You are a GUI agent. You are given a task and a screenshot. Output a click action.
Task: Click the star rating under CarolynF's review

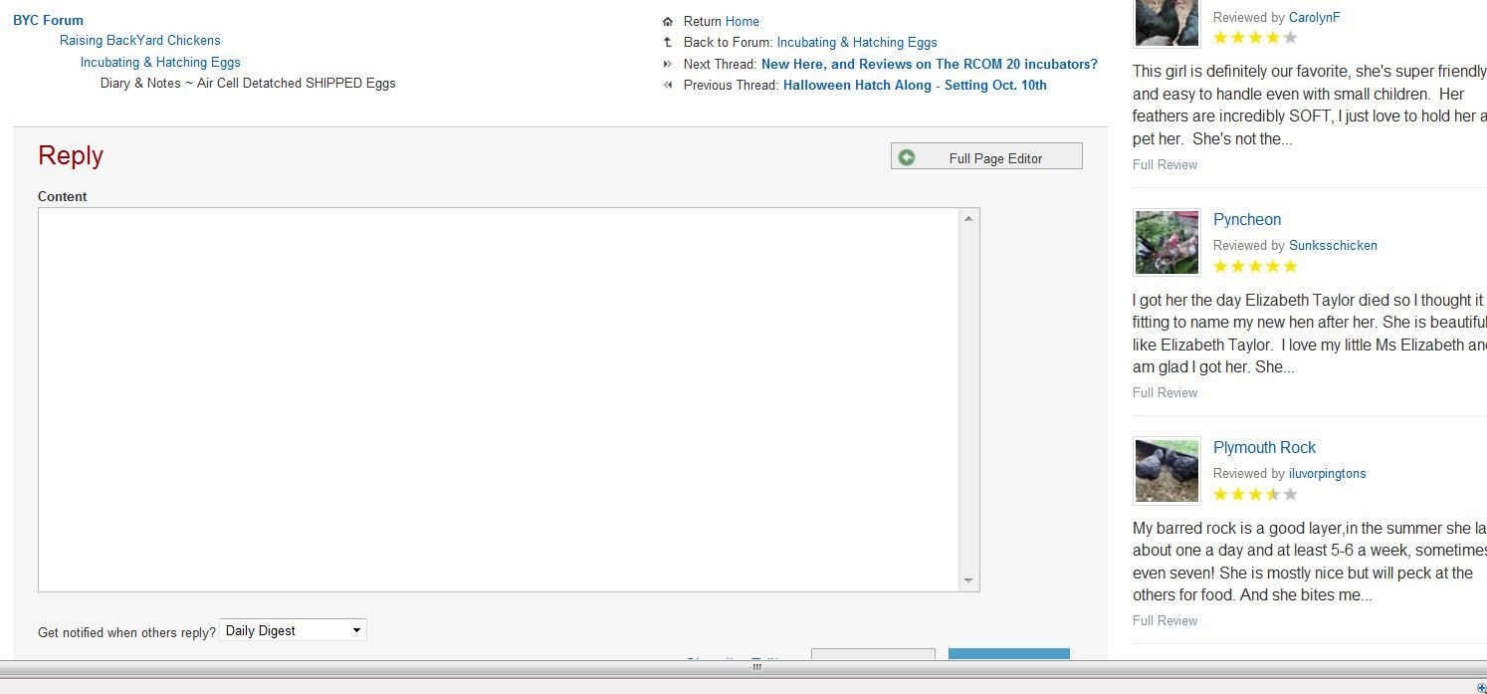click(1255, 38)
